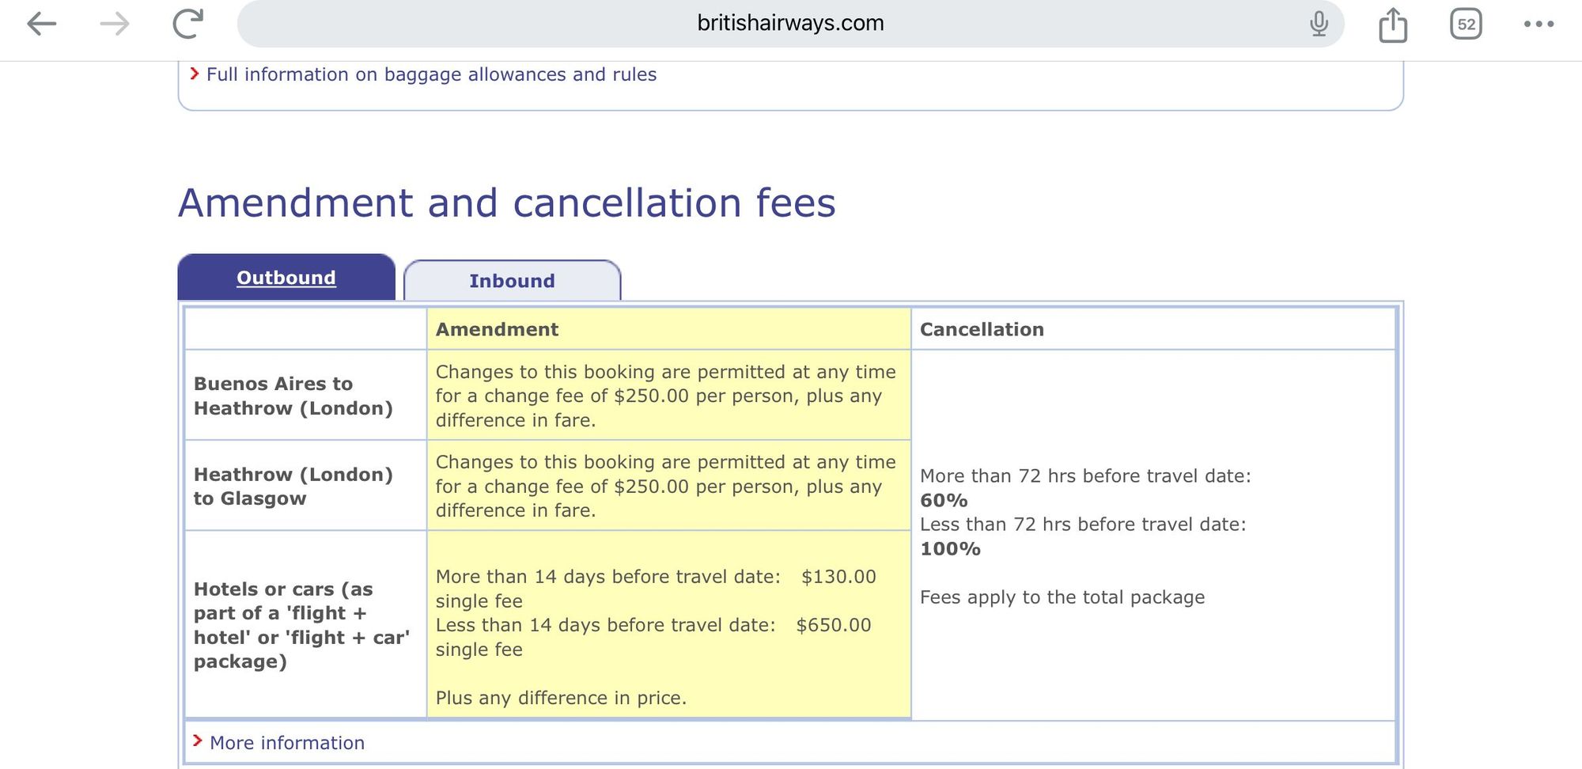This screenshot has width=1582, height=769.
Task: Click the britishairways.com address bar
Action: tap(789, 24)
